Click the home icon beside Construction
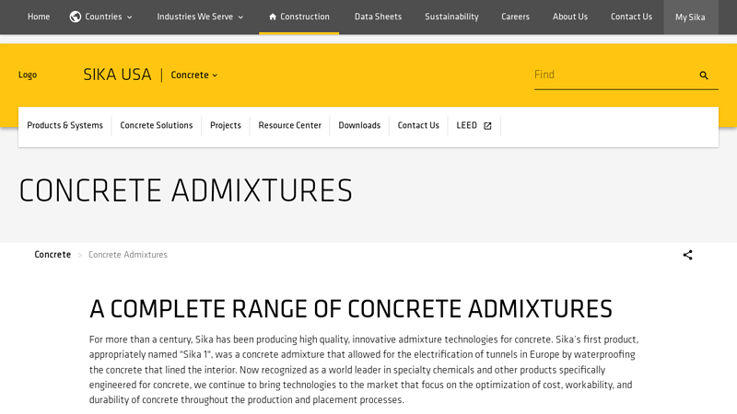Screen dimensions: 737x414 click(273, 17)
